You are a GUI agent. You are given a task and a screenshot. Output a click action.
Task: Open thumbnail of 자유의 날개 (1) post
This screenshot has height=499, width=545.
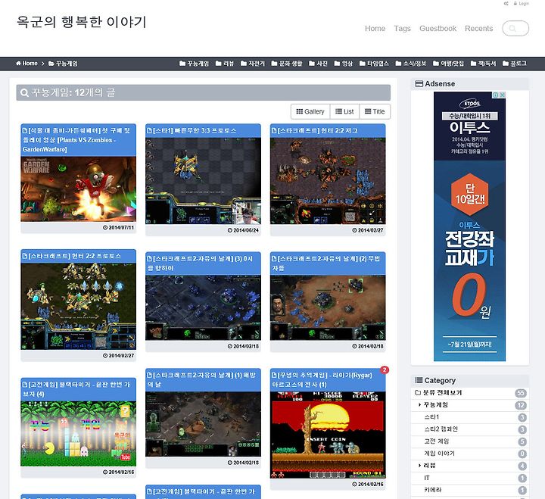coord(203,424)
